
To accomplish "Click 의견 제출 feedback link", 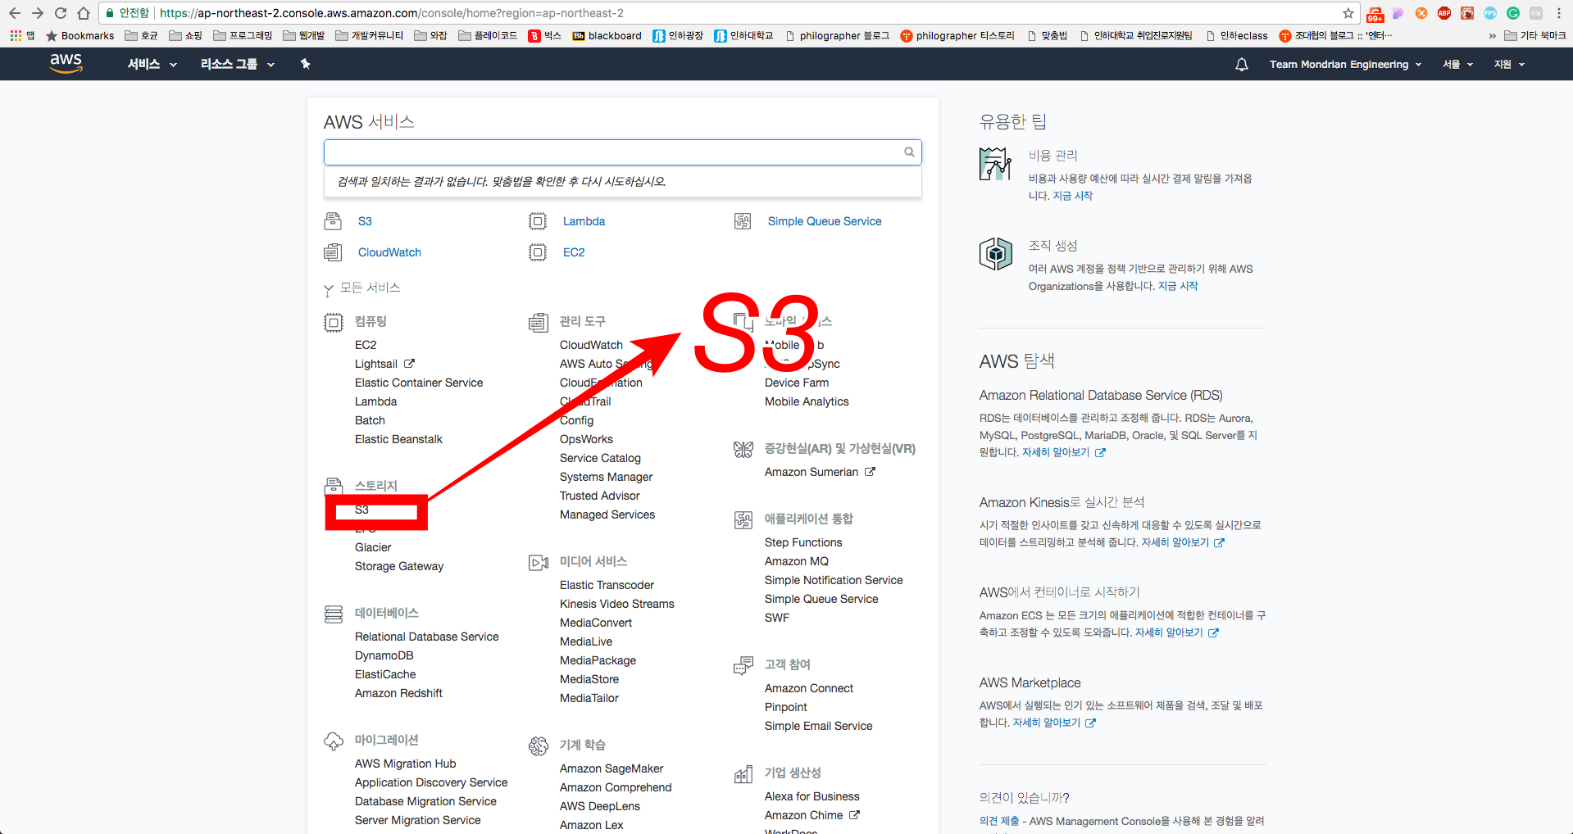I will coord(999,821).
